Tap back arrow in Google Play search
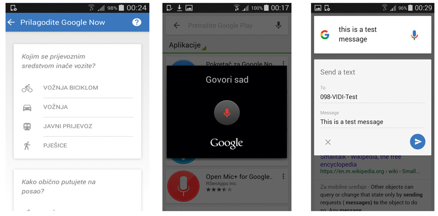Image resolution: width=438 pixels, height=216 pixels. 177,26
